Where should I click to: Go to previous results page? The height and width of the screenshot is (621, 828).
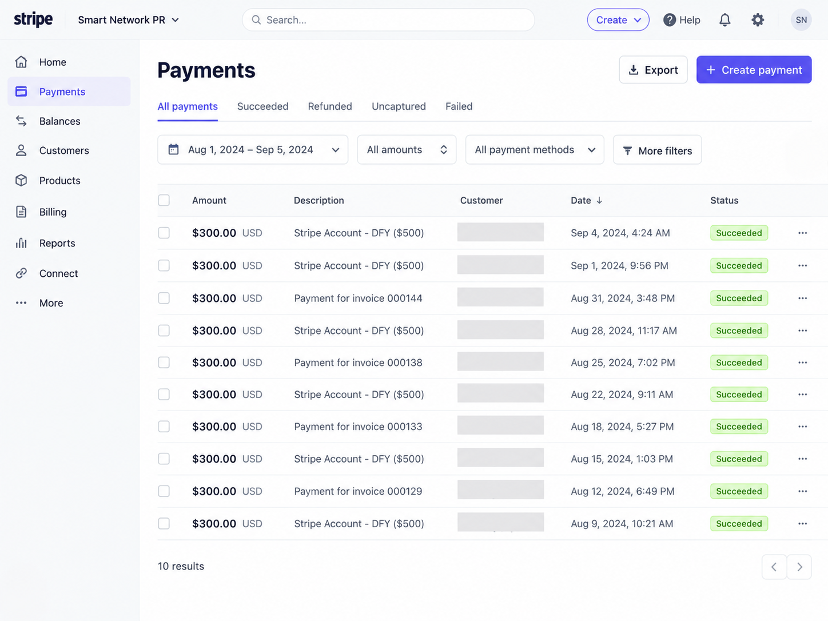pyautogui.click(x=774, y=567)
